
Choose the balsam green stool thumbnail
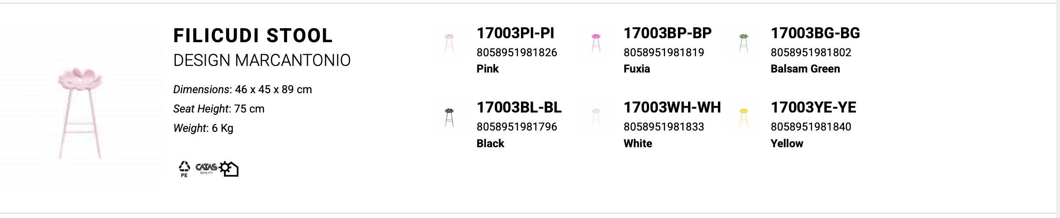[743, 43]
